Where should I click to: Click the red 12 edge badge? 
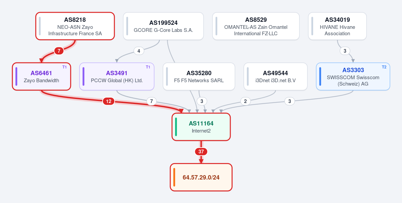[109, 101]
